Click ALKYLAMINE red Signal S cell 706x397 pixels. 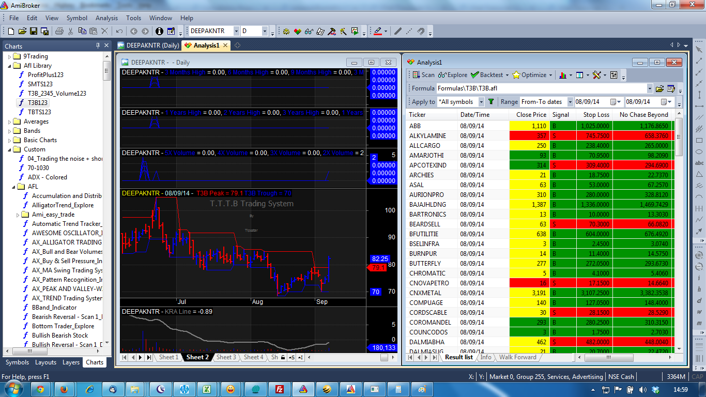point(562,135)
